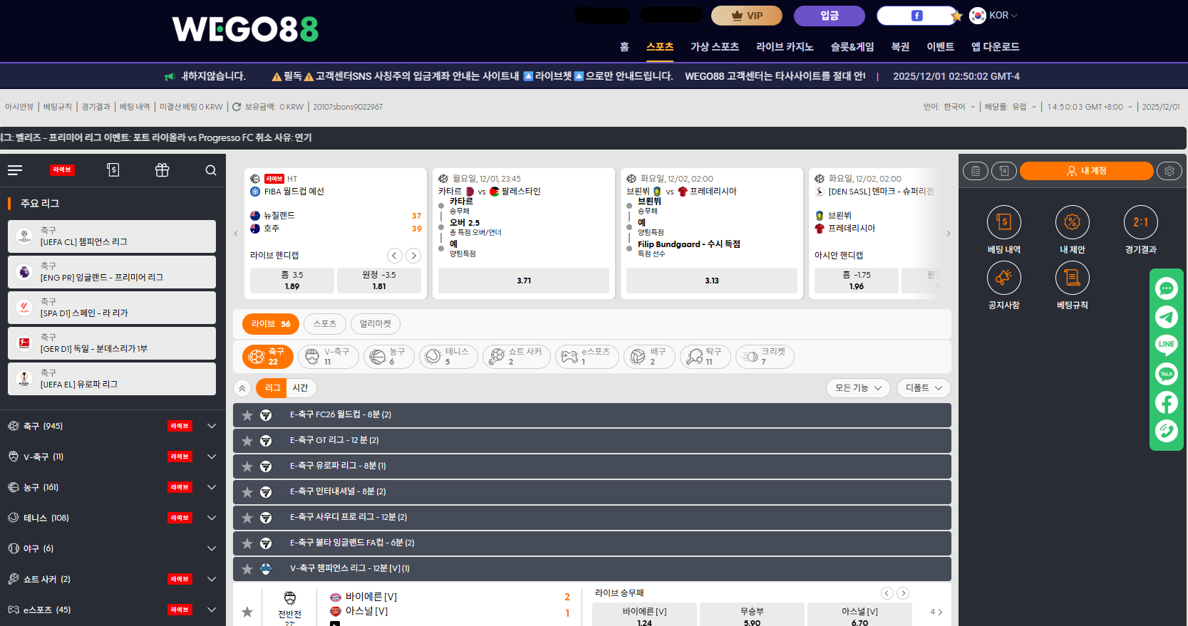1188x626 pixels.
Task: Toggle favorite star for 바이에른 vs 아스널 match
Action: tap(247, 612)
